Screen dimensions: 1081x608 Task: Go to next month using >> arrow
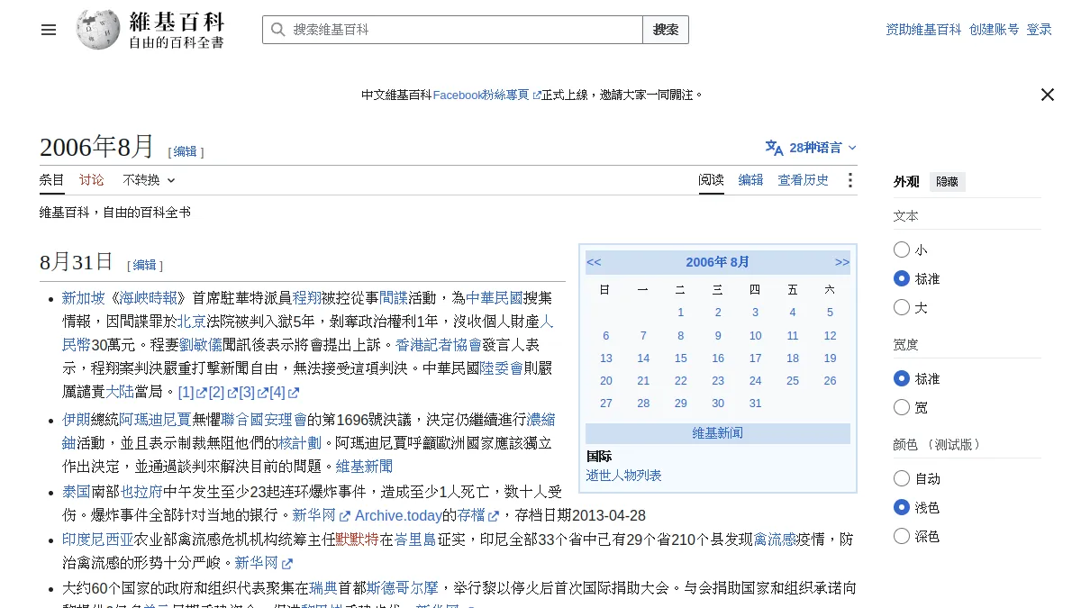point(842,262)
